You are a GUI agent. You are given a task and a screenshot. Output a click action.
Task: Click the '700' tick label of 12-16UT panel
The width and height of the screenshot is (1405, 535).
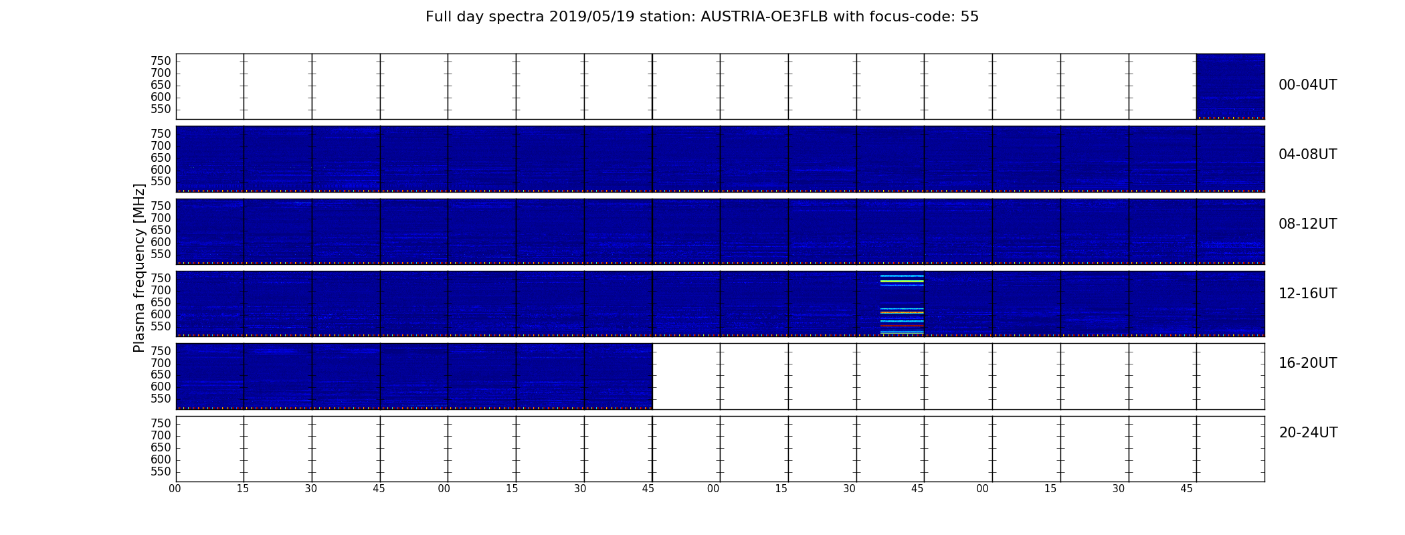coord(161,290)
